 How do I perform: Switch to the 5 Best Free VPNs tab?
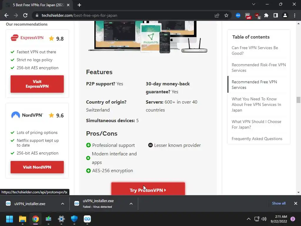point(38,5)
